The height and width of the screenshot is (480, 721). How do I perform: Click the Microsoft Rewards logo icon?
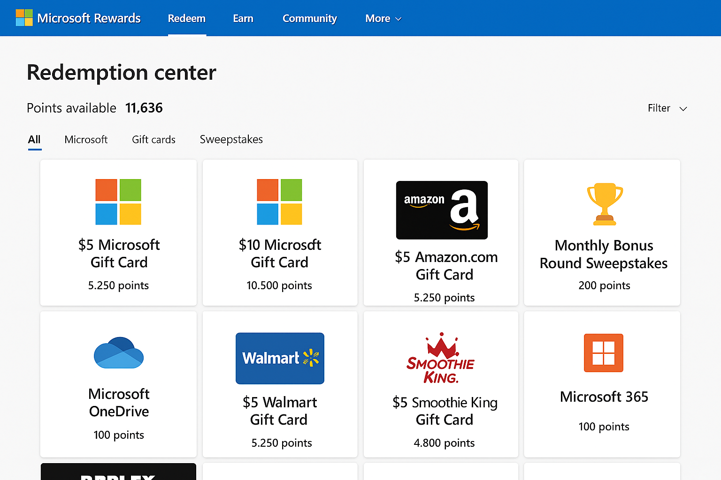[x=24, y=18]
